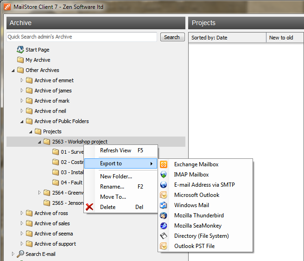Select 03 - Instal folder

pyautogui.click(x=72, y=172)
